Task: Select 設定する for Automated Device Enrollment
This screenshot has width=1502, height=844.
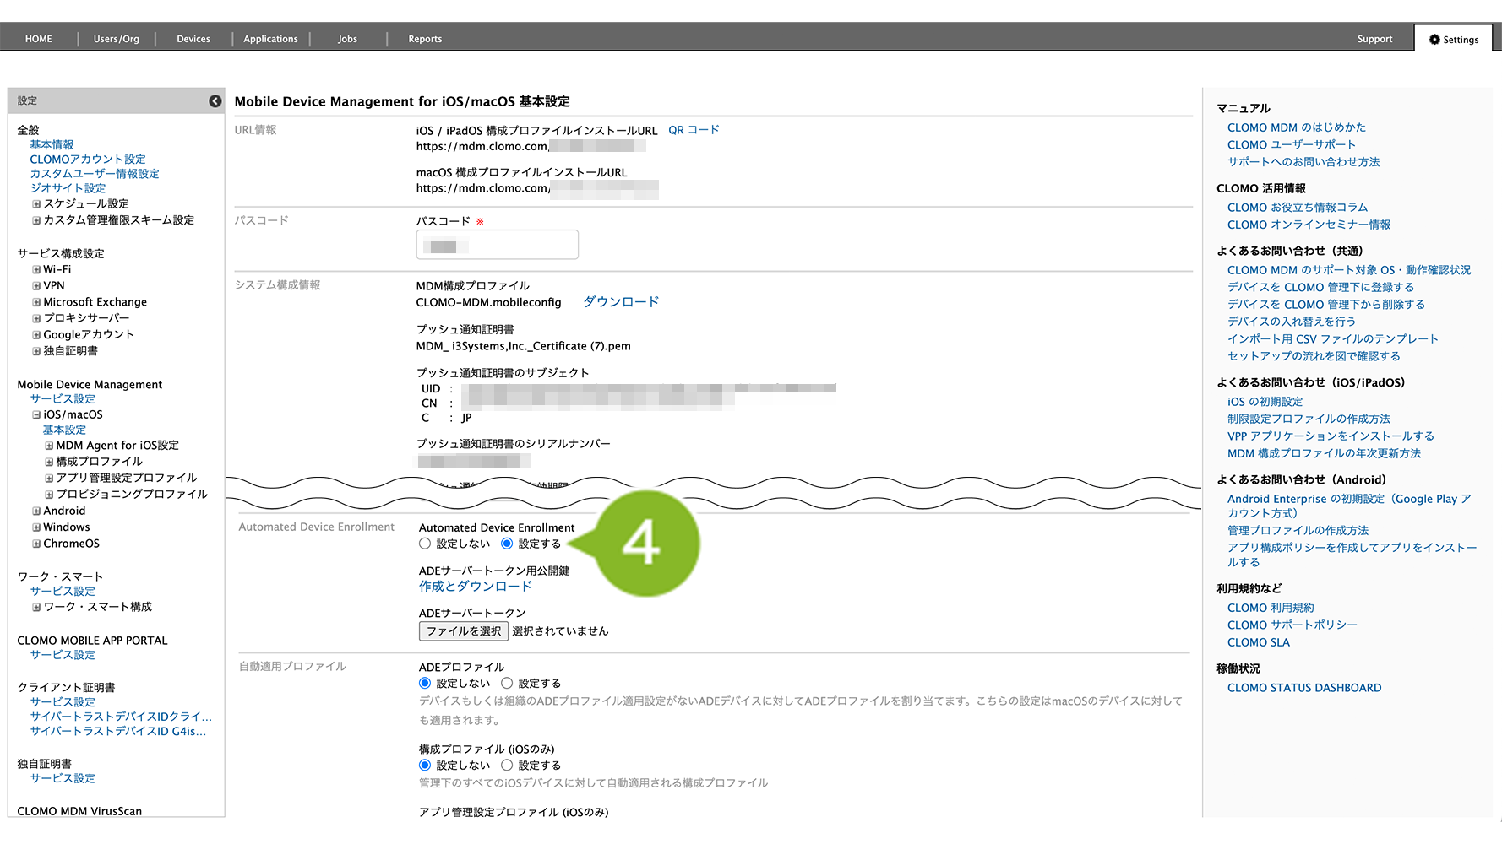Action: coord(507,544)
